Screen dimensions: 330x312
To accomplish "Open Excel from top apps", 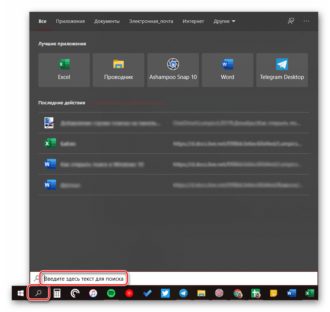I will pyautogui.click(x=64, y=70).
